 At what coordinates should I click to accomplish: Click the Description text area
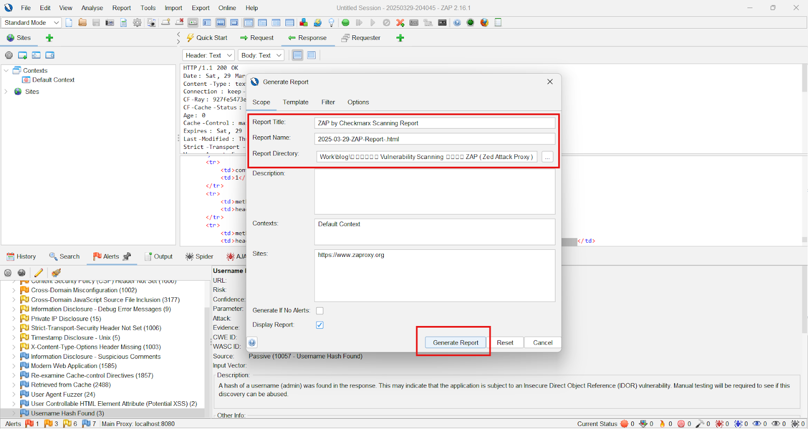coord(435,191)
